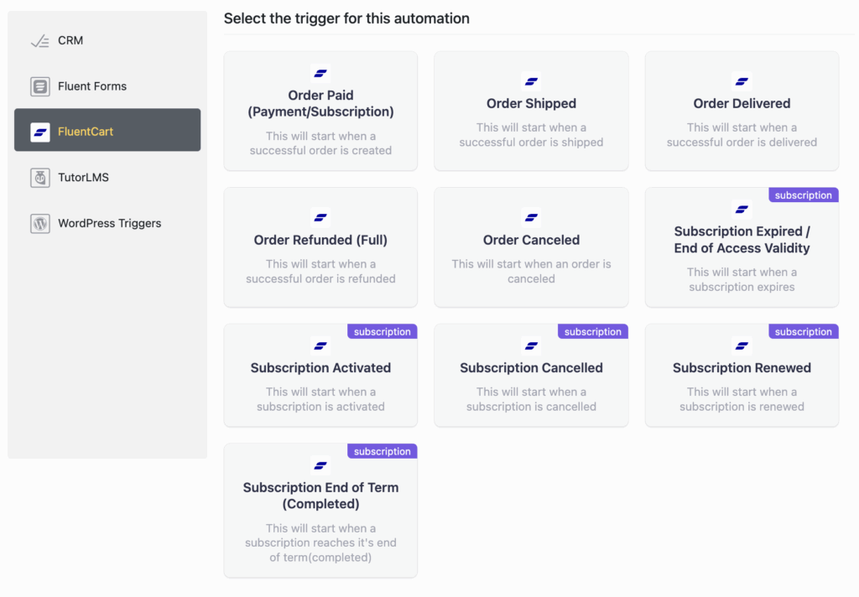
Task: Select the Order Refunded (Full) trigger
Action: point(320,247)
